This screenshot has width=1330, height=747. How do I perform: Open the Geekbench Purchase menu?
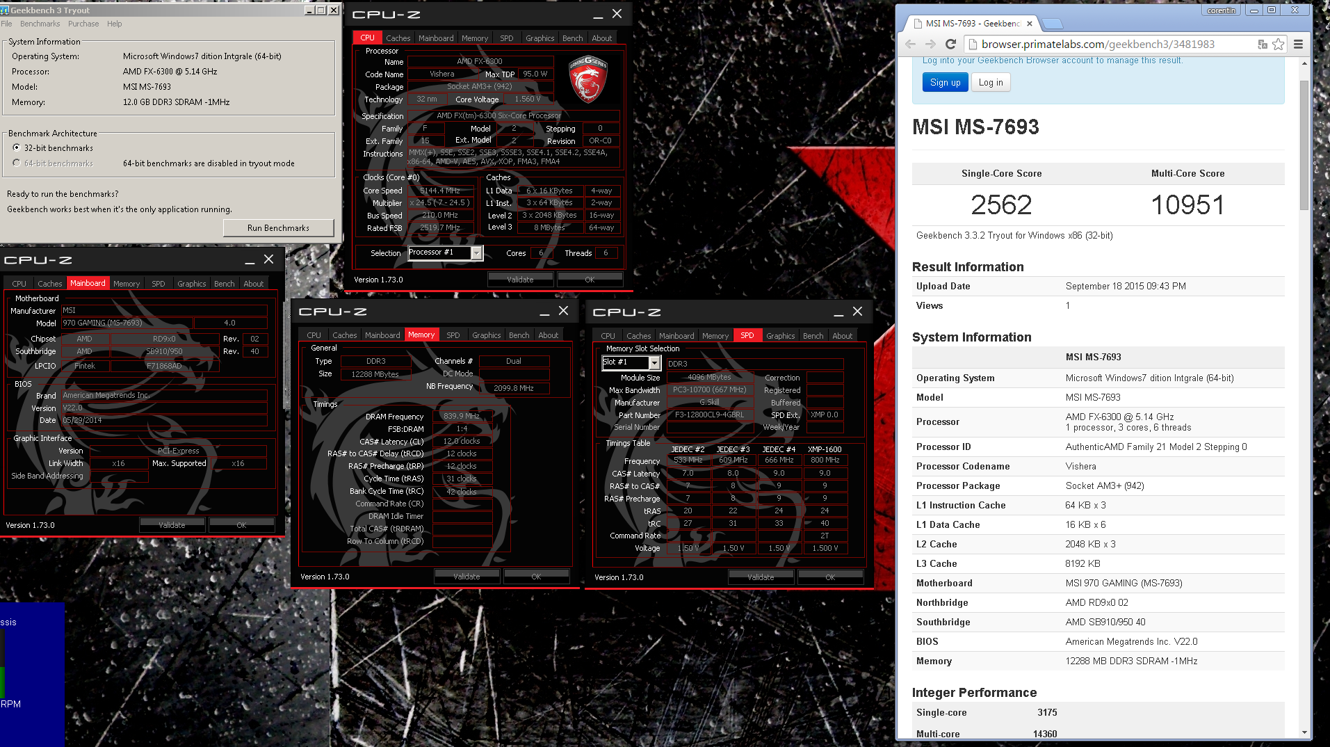pyautogui.click(x=83, y=24)
